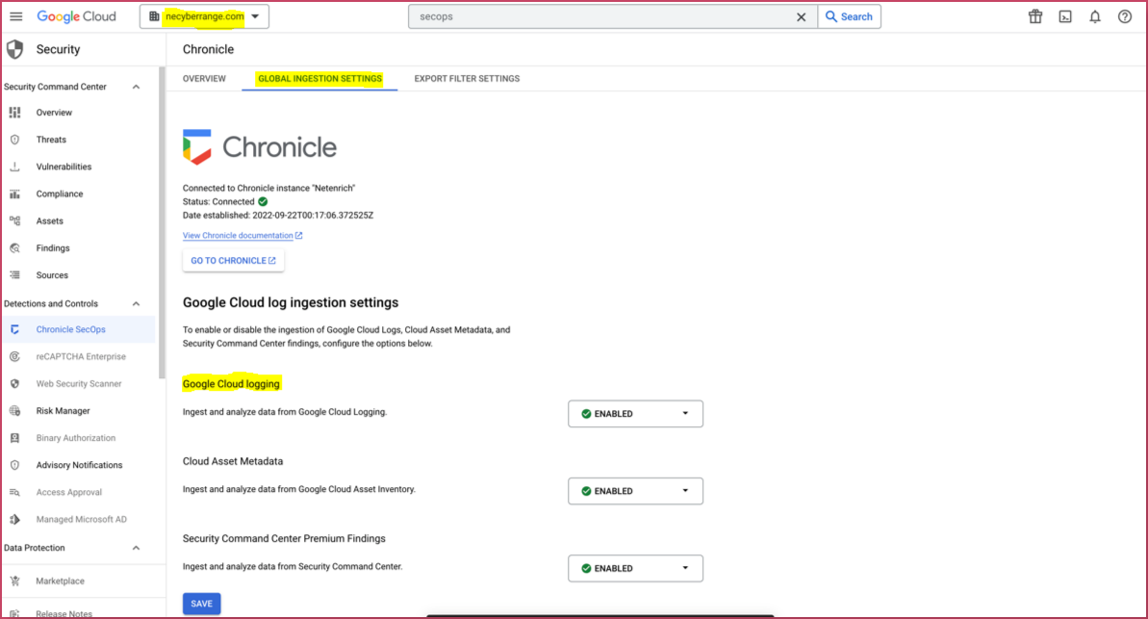1148x619 pixels.
Task: Open Advisory Notifications from sidebar
Action: pyautogui.click(x=79, y=465)
